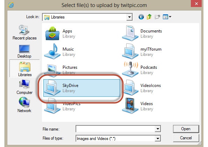
Task: Select the Documents library icon
Action: click(130, 33)
